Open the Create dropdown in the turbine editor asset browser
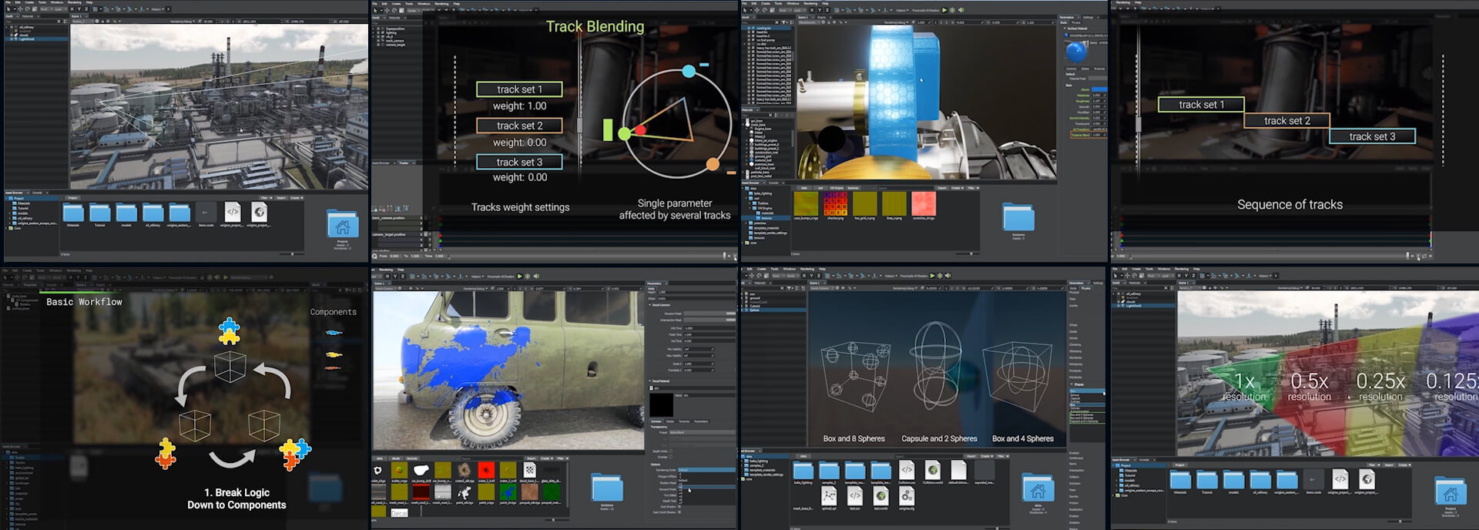 (x=957, y=187)
